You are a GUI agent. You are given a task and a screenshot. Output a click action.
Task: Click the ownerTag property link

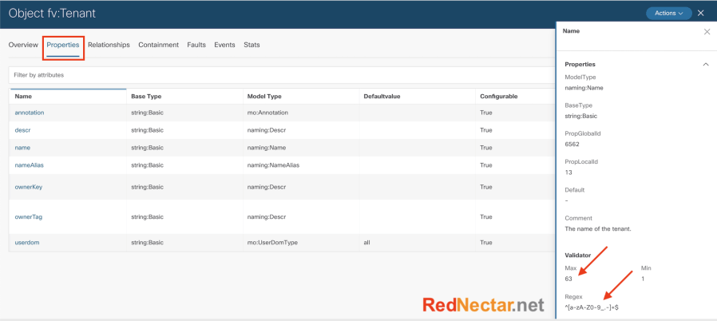[30, 216]
